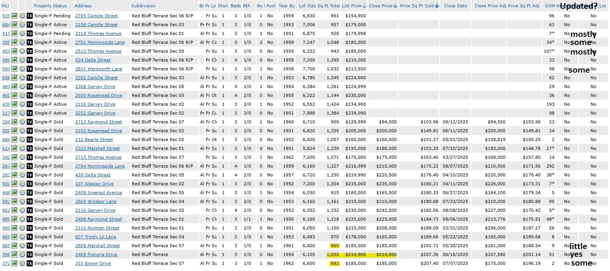
Task: Open 2701 Morningside Lane address link
Action: [100, 42]
